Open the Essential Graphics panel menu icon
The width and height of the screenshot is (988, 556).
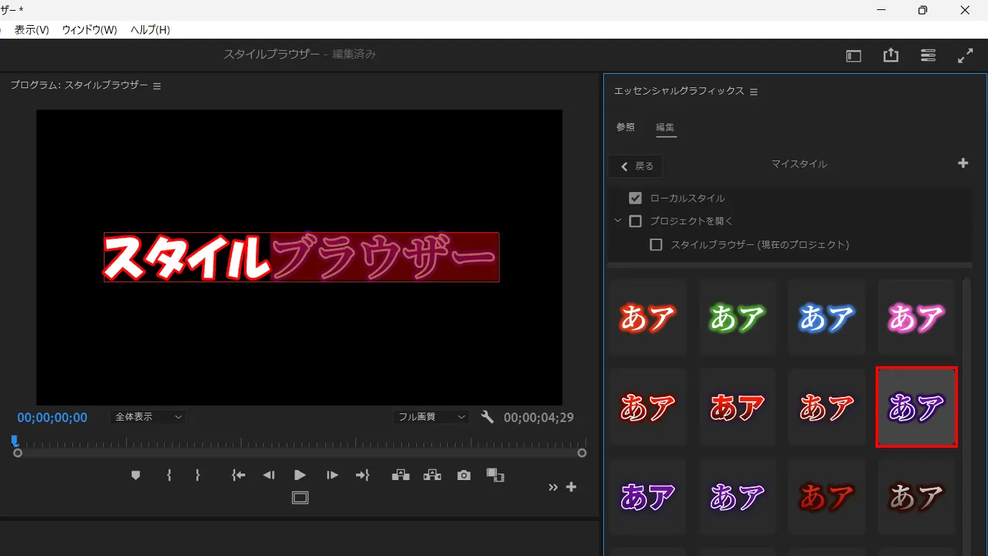click(754, 92)
